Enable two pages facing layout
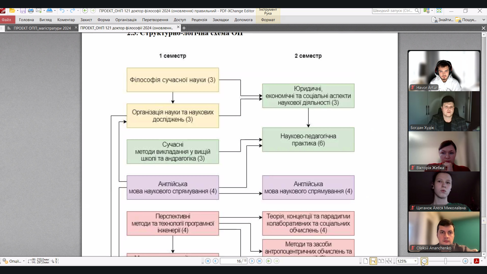 (381, 261)
